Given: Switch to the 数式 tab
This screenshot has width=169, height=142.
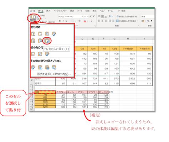Looking at the screenshot, I should point(72,11).
